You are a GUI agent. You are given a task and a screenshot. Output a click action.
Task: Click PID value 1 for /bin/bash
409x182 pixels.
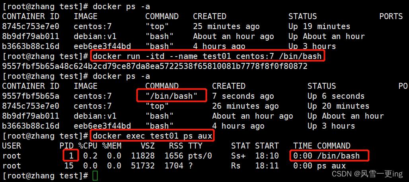click(72, 156)
